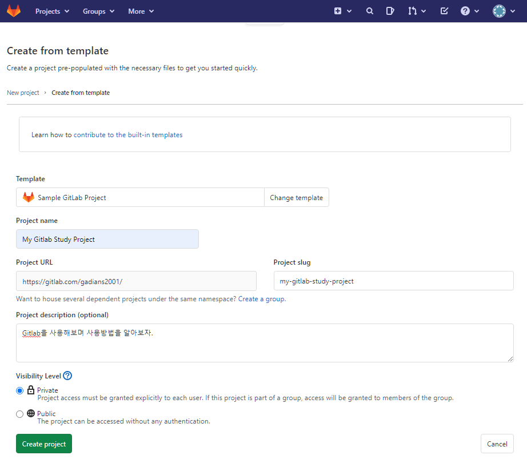
Task: Click the Cancel button
Action: 497,444
